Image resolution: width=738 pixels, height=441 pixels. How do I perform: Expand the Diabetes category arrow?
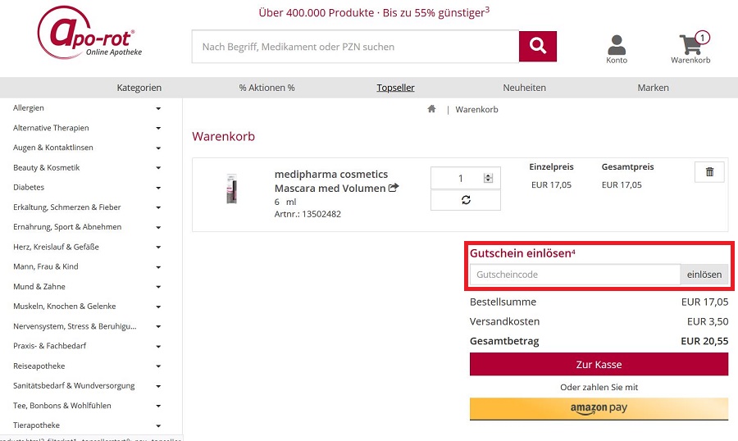pyautogui.click(x=158, y=188)
